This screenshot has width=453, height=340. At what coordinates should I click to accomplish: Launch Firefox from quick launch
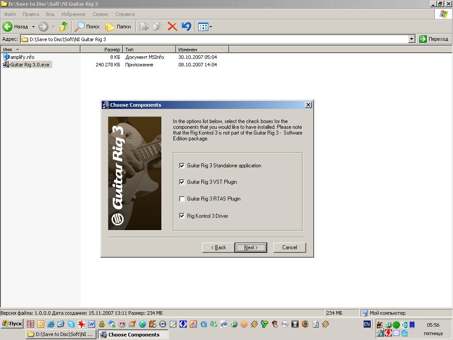(x=305, y=324)
